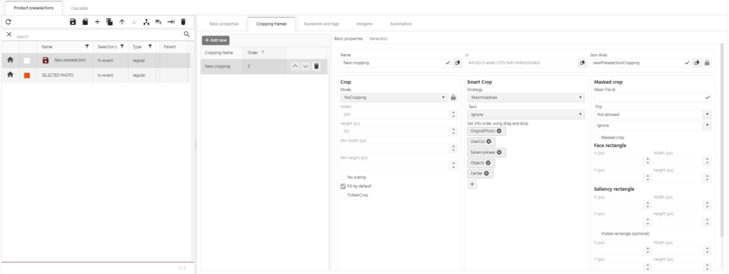The width and height of the screenshot is (729, 274).
Task: Click home icon of New preselection row
Action: [x=10, y=60]
